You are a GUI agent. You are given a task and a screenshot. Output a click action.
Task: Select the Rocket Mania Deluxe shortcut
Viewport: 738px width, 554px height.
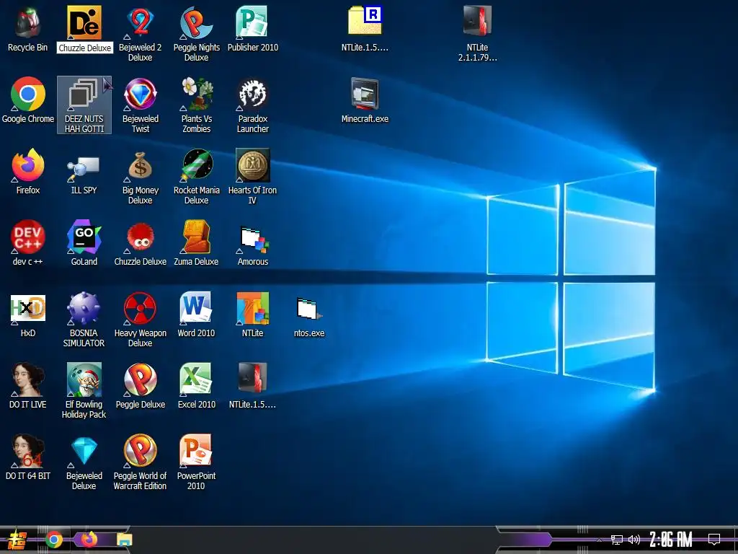pos(196,176)
